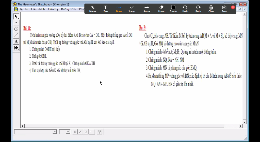Select the Compass circle tool
Viewport: 260px width, 142px height.
click(x=16, y=29)
